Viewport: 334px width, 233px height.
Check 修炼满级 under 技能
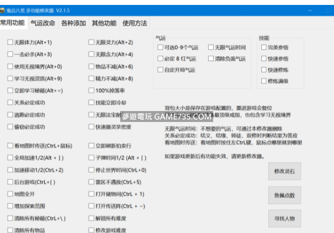(x=263, y=81)
